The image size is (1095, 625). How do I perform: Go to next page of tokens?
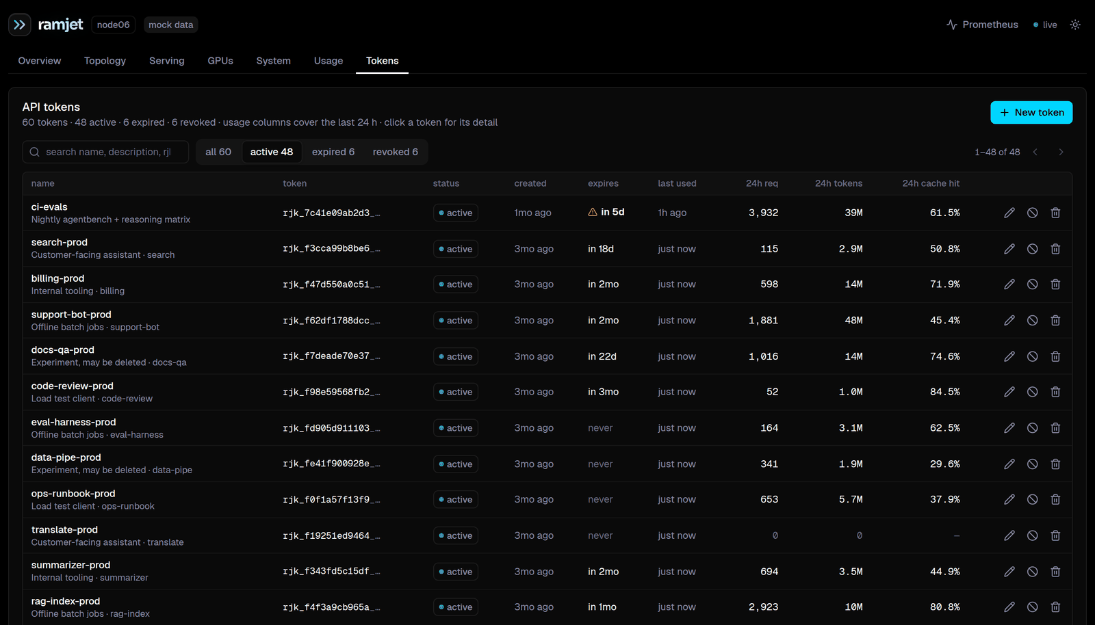1061,152
